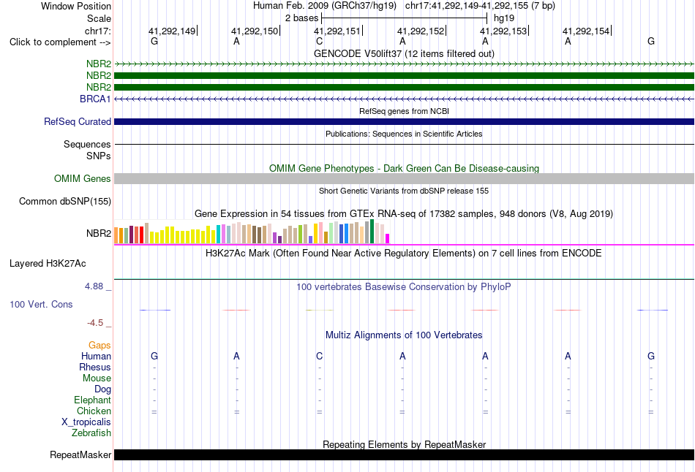Select position label 41,292,154 on ruler
The width and height of the screenshot is (695, 472).
586,31
